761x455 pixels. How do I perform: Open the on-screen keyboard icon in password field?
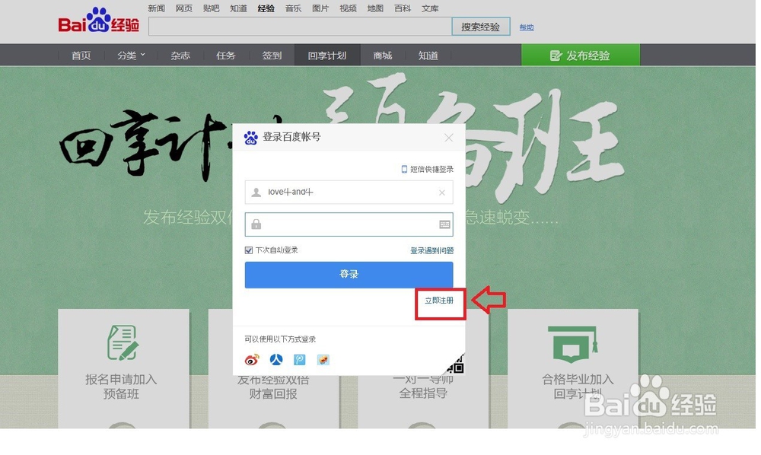pos(443,224)
